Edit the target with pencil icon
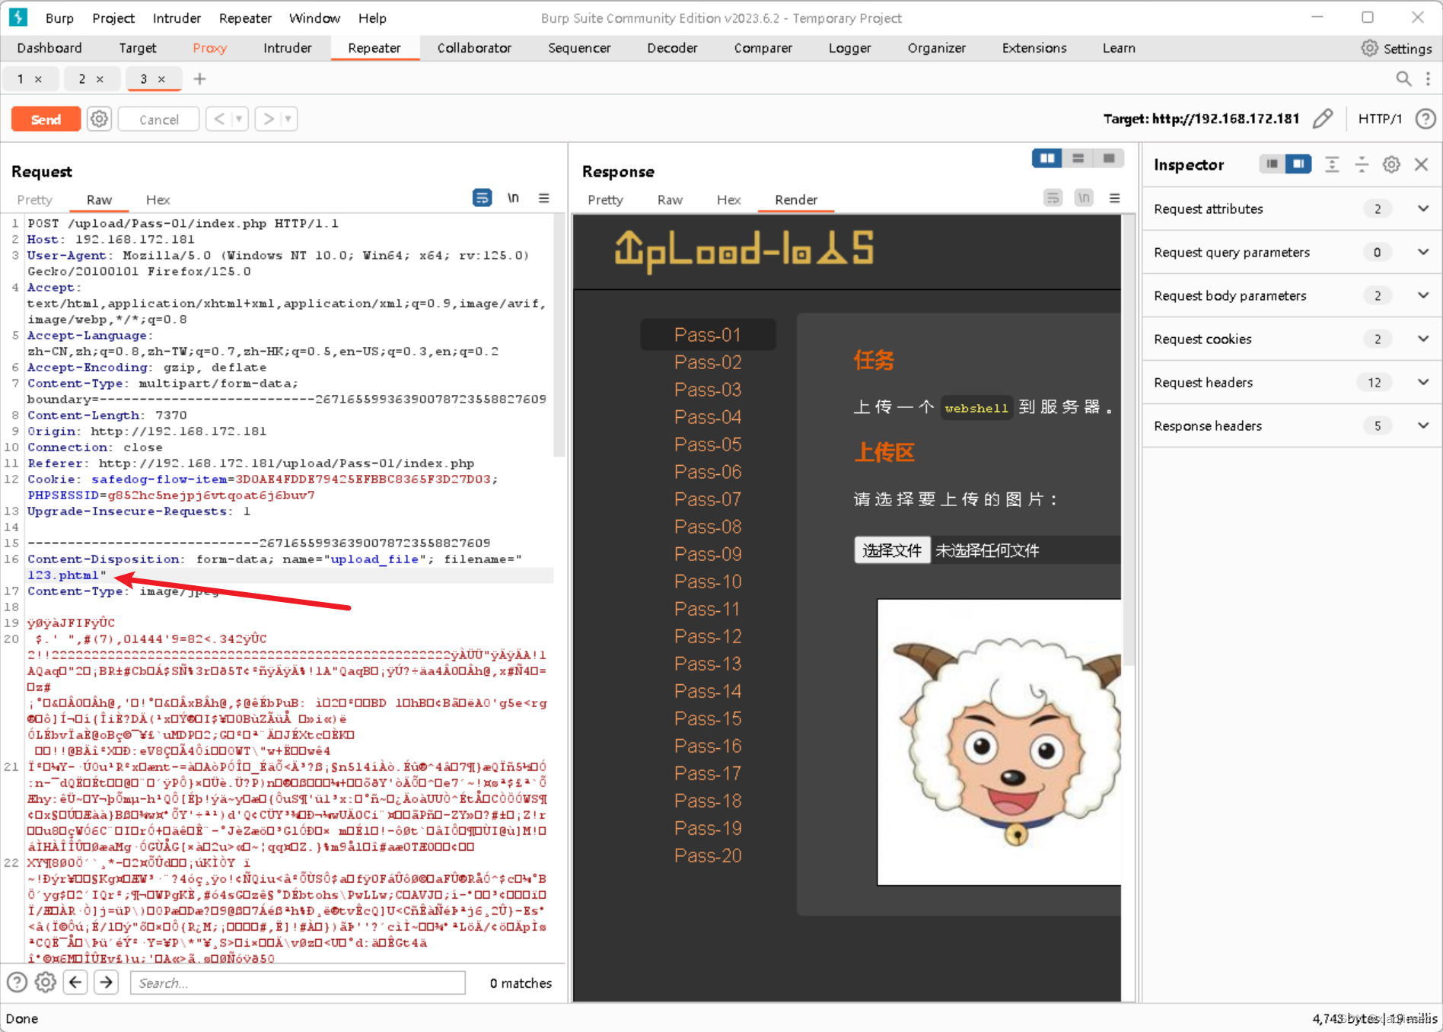The height and width of the screenshot is (1032, 1443). pyautogui.click(x=1323, y=119)
